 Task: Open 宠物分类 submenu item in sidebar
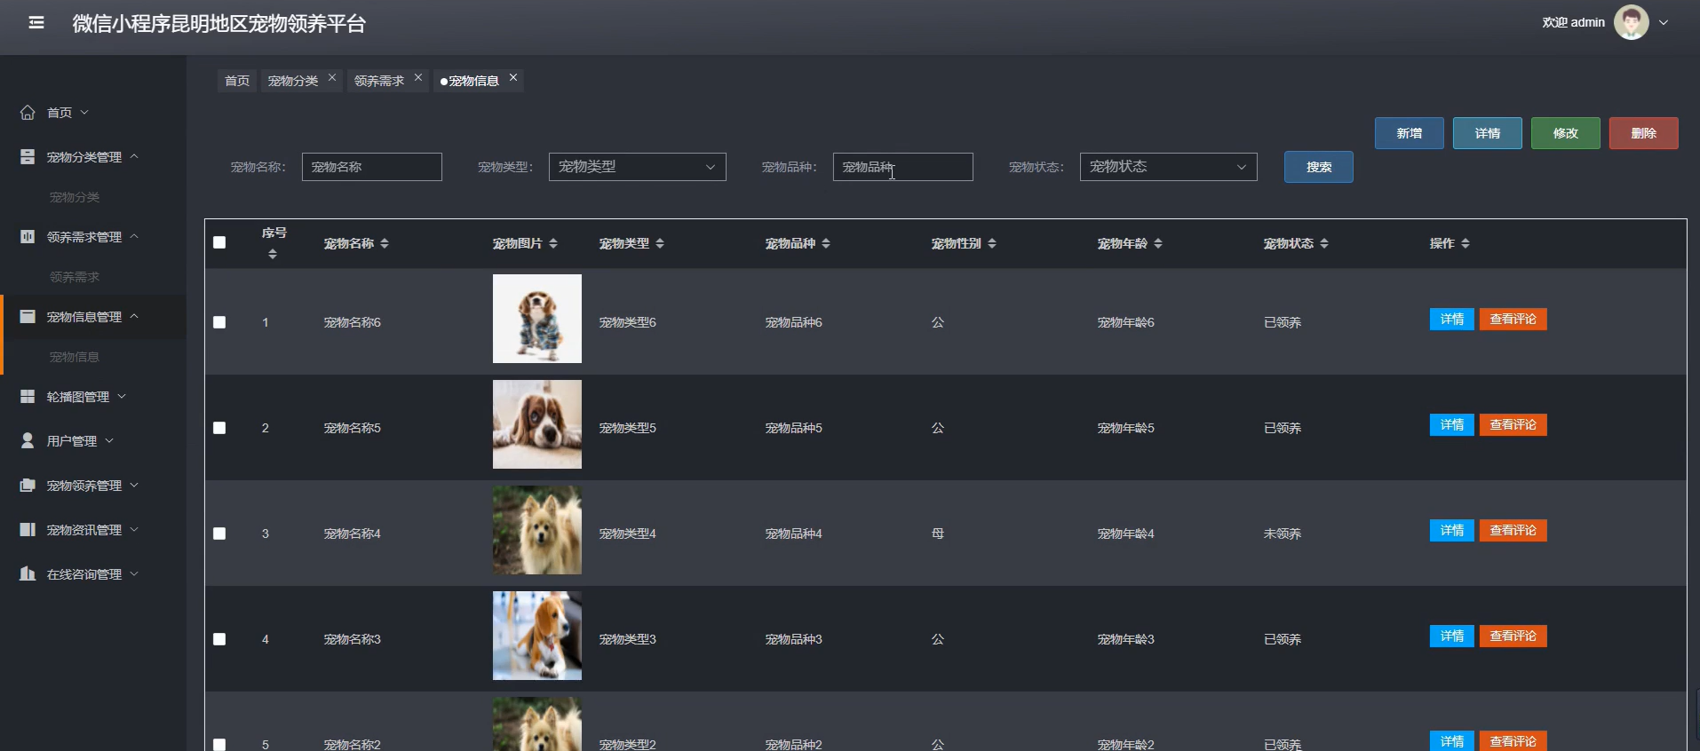pyautogui.click(x=75, y=197)
